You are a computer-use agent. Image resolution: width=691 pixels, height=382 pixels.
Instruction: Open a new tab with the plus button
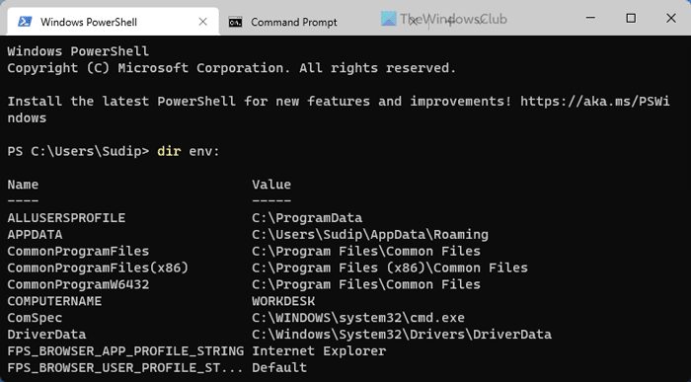450,21
